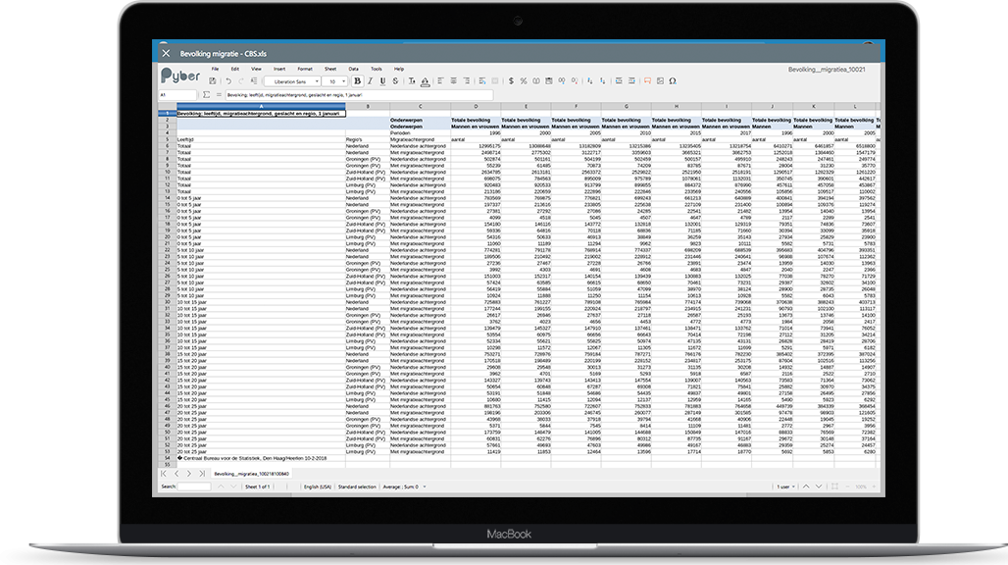Click the delete row icon
This screenshot has width=1008, height=565.
631,81
